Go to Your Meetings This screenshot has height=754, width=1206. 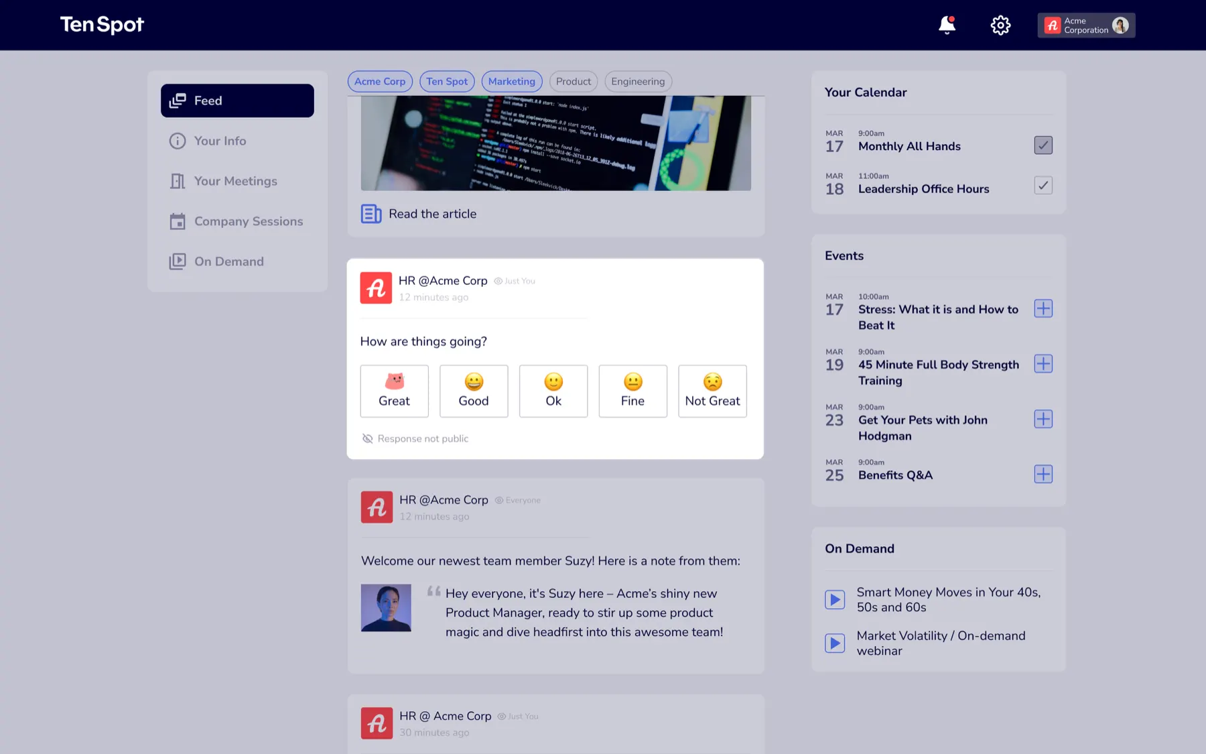click(x=237, y=181)
